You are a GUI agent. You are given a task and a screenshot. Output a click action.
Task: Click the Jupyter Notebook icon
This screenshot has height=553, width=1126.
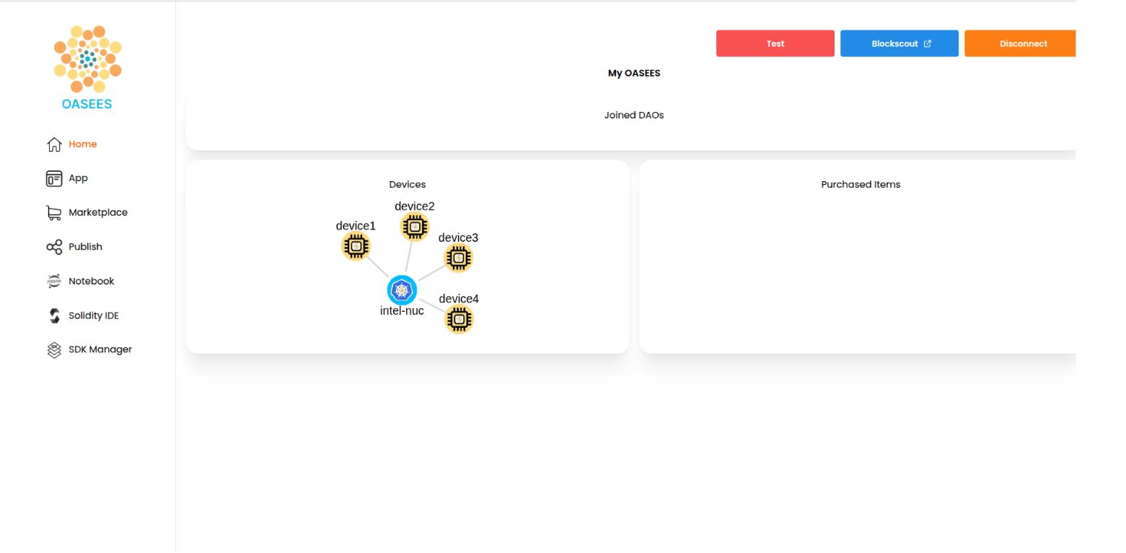pos(54,282)
